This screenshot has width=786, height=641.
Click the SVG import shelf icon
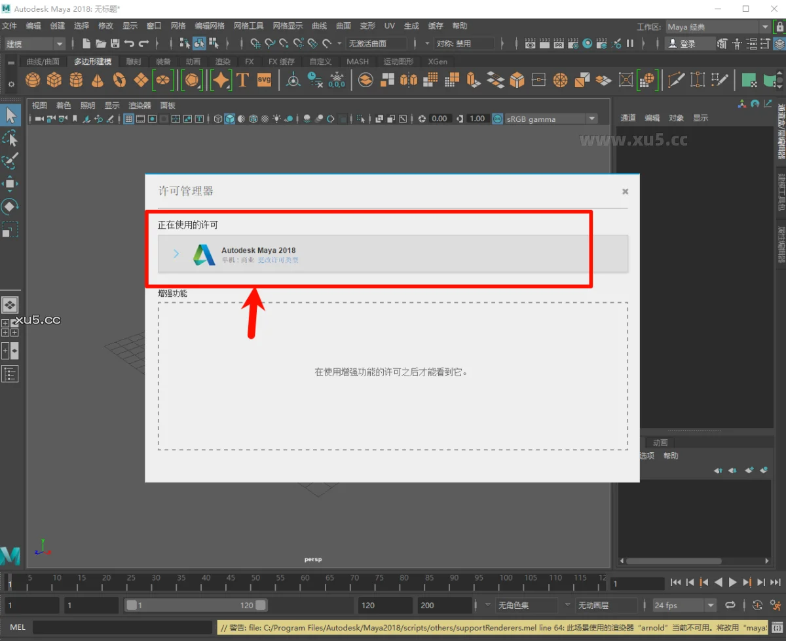(264, 80)
